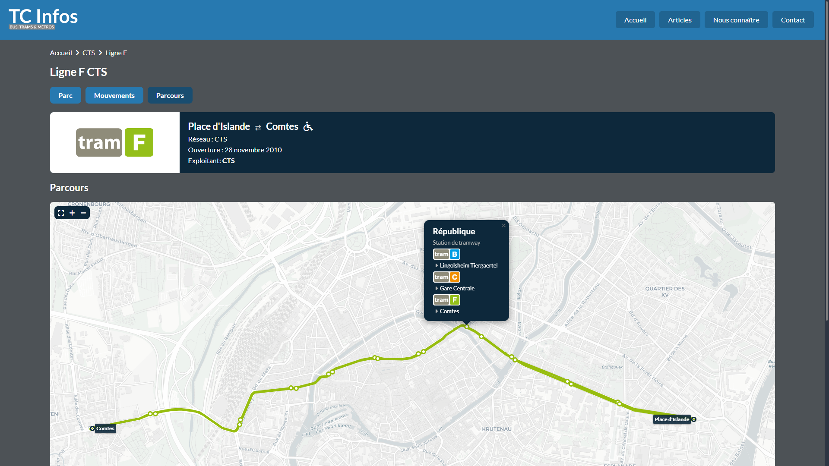The height and width of the screenshot is (466, 829).
Task: Select the Parcours tab
Action: click(170, 95)
